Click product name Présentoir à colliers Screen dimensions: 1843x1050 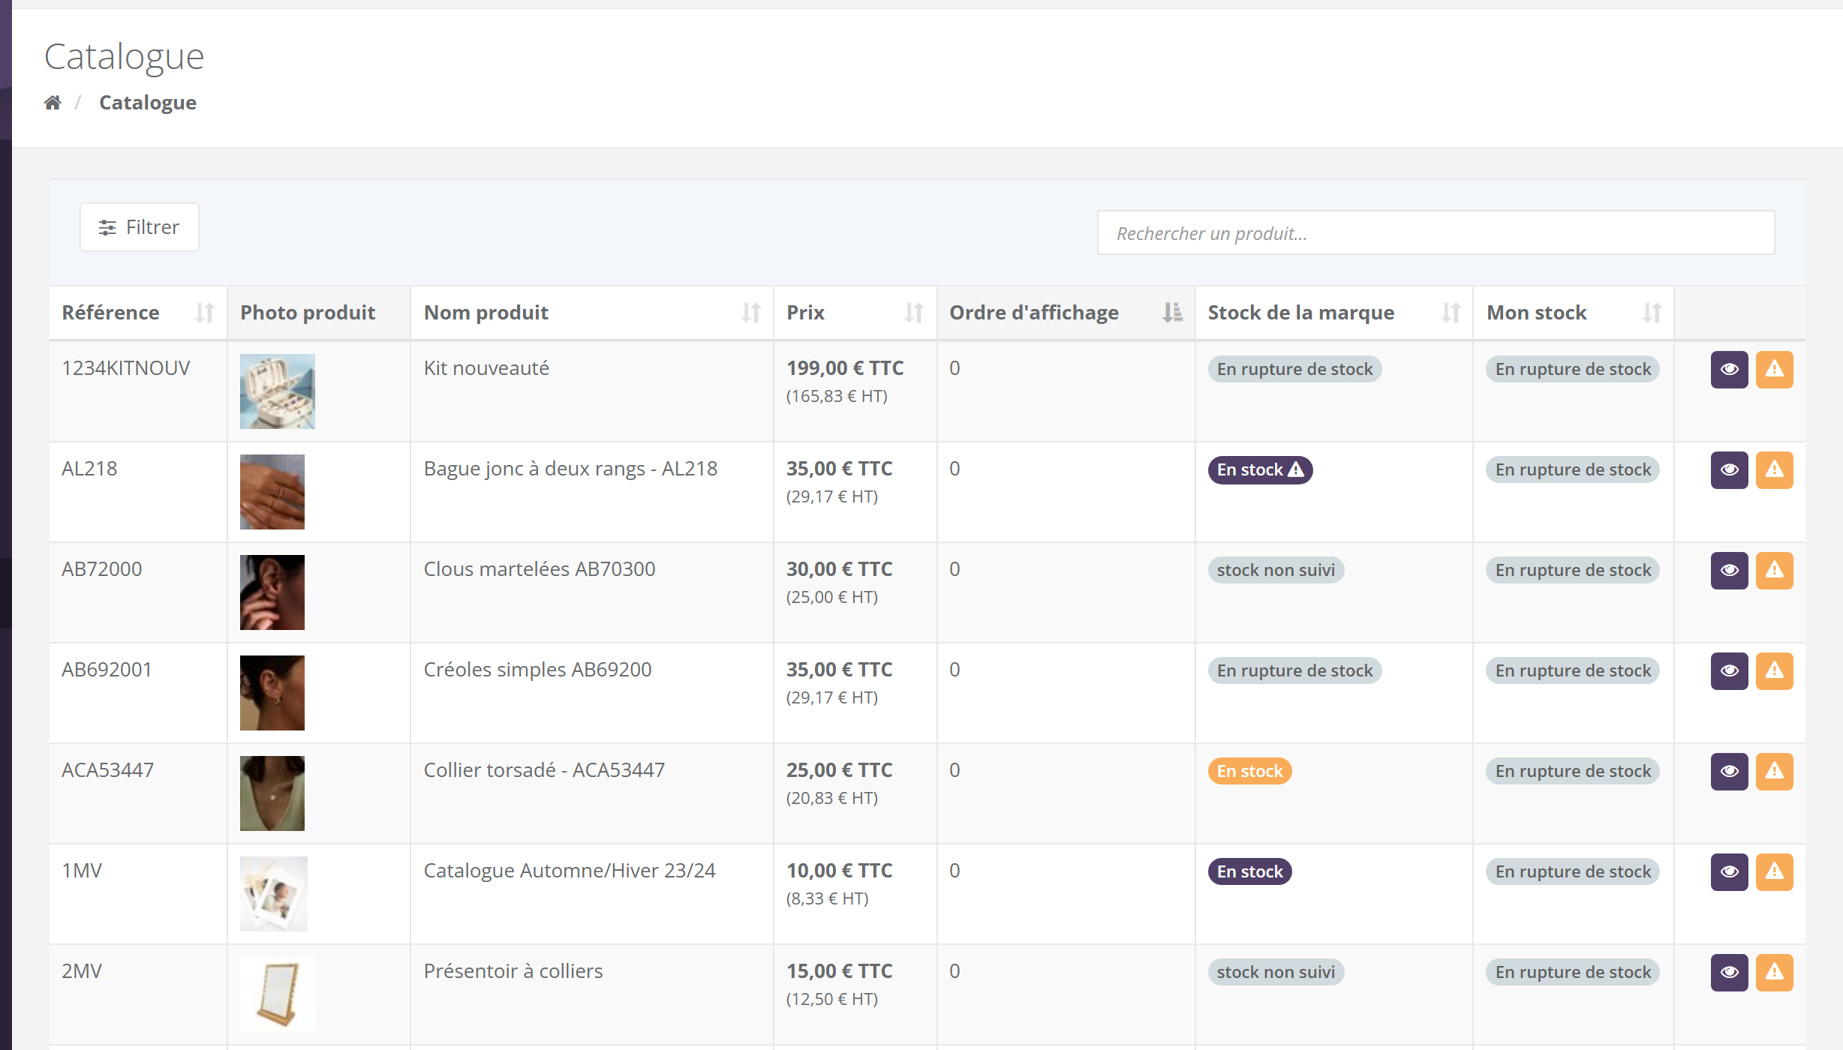pyautogui.click(x=513, y=971)
